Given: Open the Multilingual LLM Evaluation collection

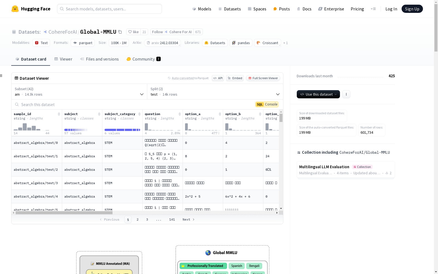Looking at the screenshot, I should pyautogui.click(x=346, y=170).
